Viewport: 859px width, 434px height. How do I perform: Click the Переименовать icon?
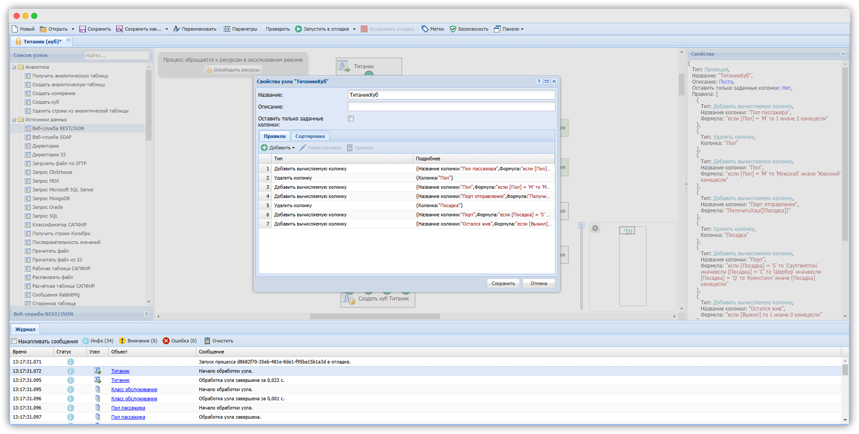(x=176, y=29)
